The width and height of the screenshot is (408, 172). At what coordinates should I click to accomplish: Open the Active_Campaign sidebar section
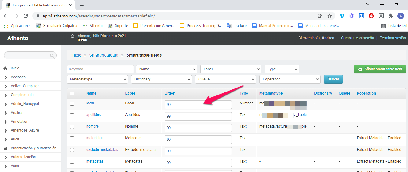25,86
